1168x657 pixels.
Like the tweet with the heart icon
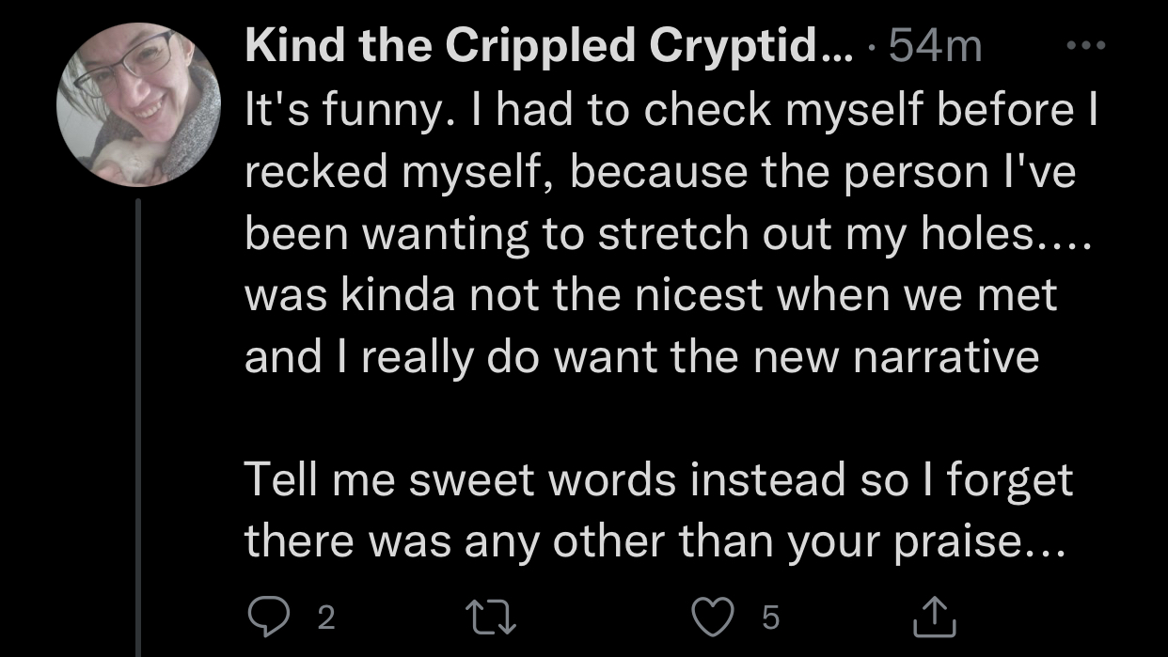713,617
